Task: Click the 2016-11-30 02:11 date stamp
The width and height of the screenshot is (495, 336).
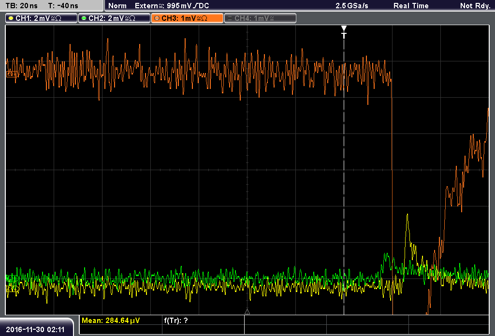Action: (35, 329)
